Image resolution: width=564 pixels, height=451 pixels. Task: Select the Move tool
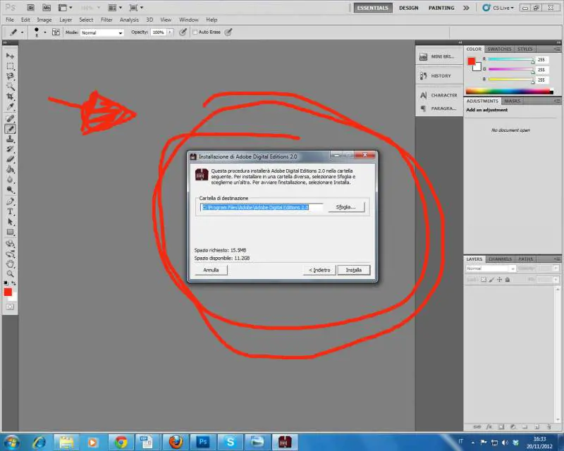click(10, 56)
